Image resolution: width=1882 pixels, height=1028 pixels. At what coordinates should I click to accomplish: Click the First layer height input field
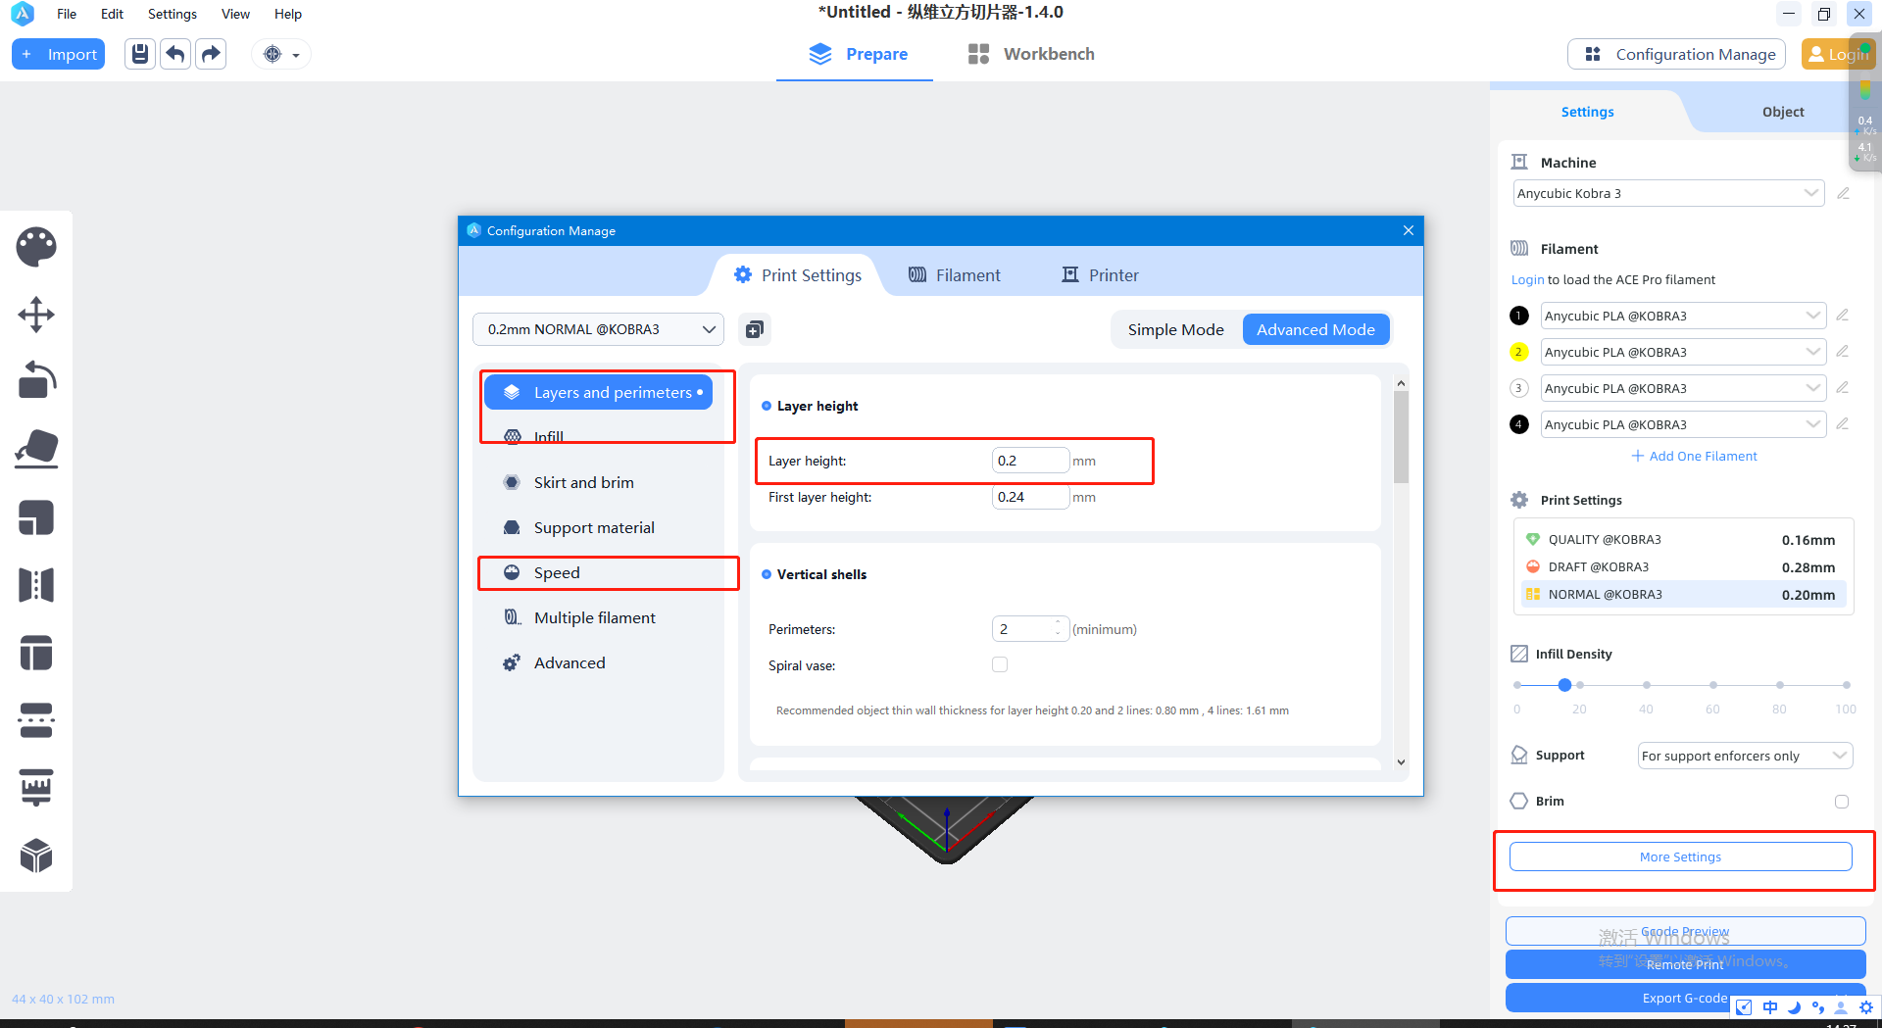pyautogui.click(x=1030, y=497)
